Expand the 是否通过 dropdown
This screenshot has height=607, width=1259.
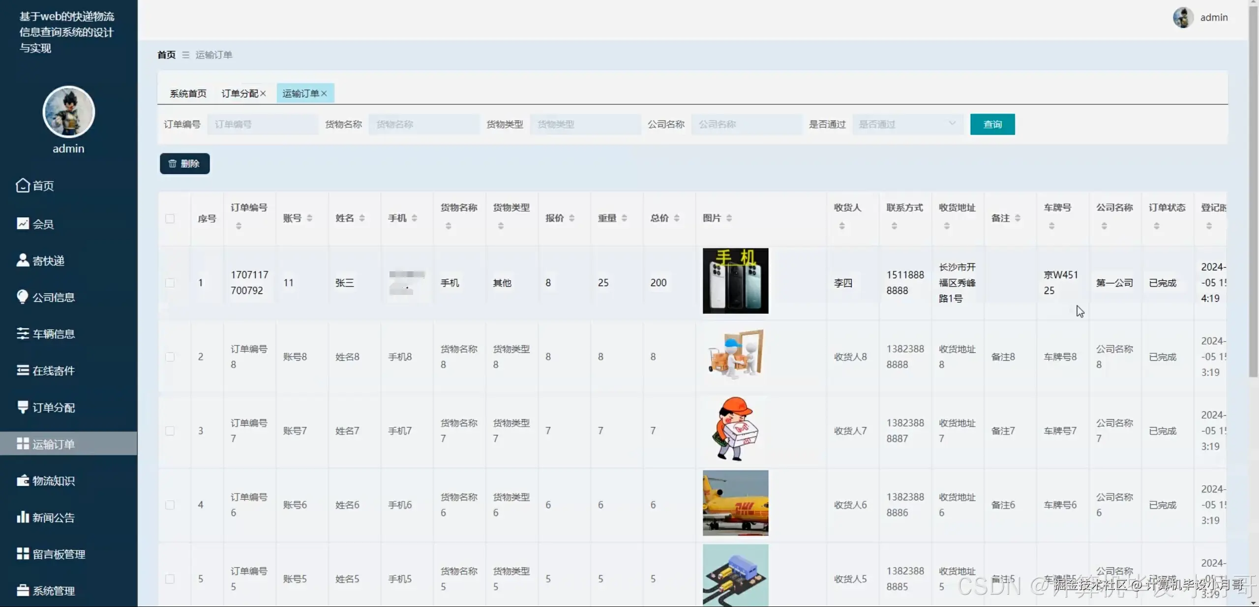coord(907,124)
